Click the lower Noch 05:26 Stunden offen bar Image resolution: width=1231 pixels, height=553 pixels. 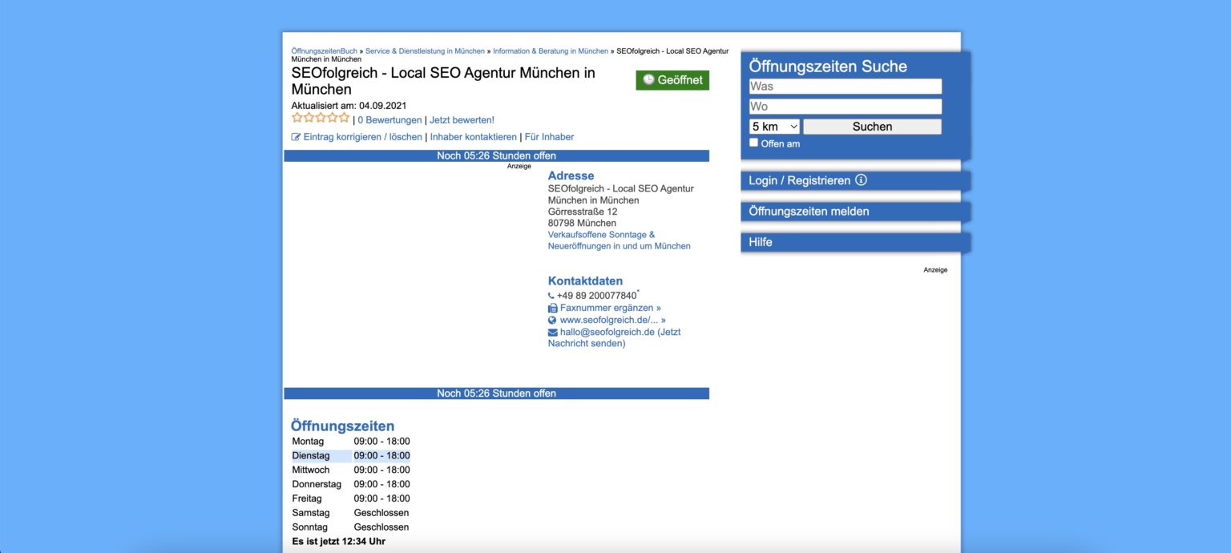click(x=496, y=394)
